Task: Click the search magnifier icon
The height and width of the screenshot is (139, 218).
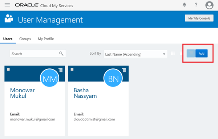Action: coord(61,54)
